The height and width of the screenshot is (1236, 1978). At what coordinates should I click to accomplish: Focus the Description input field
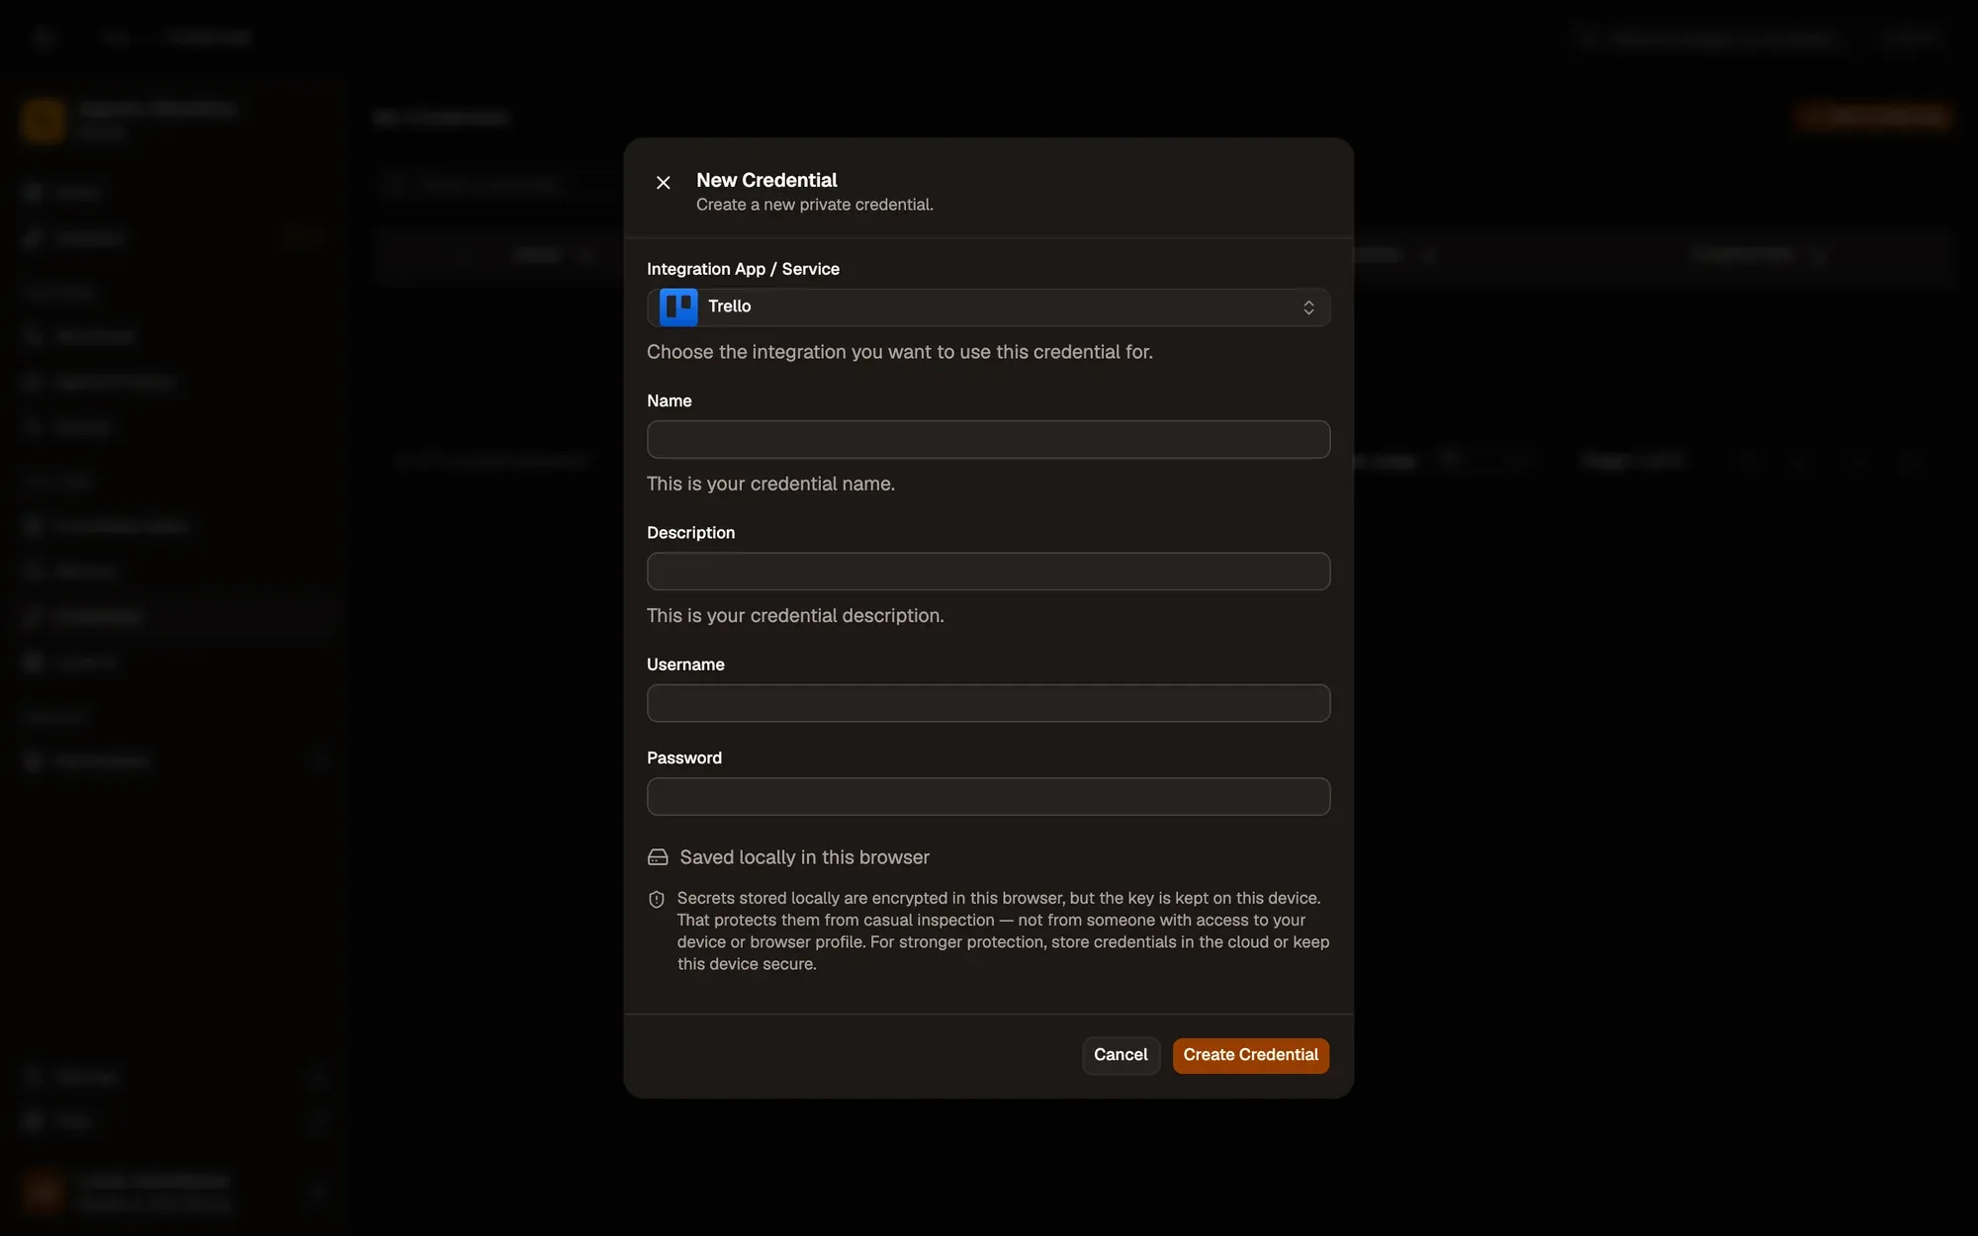click(988, 572)
